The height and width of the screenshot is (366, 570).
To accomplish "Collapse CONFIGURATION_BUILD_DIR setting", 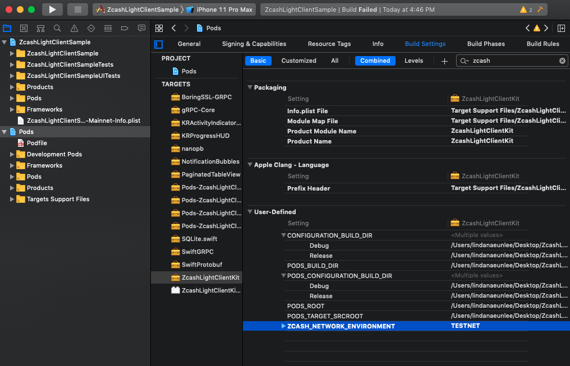I will click(283, 235).
